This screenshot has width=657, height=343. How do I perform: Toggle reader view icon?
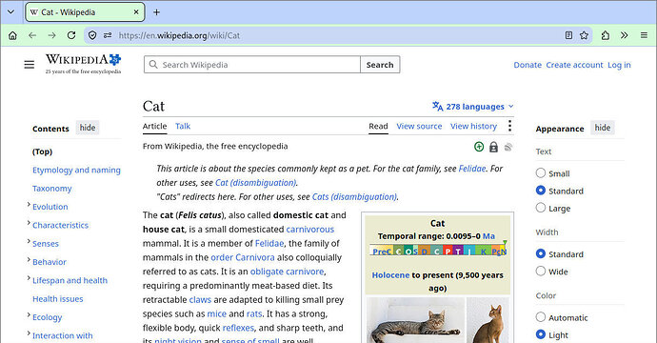(x=568, y=35)
